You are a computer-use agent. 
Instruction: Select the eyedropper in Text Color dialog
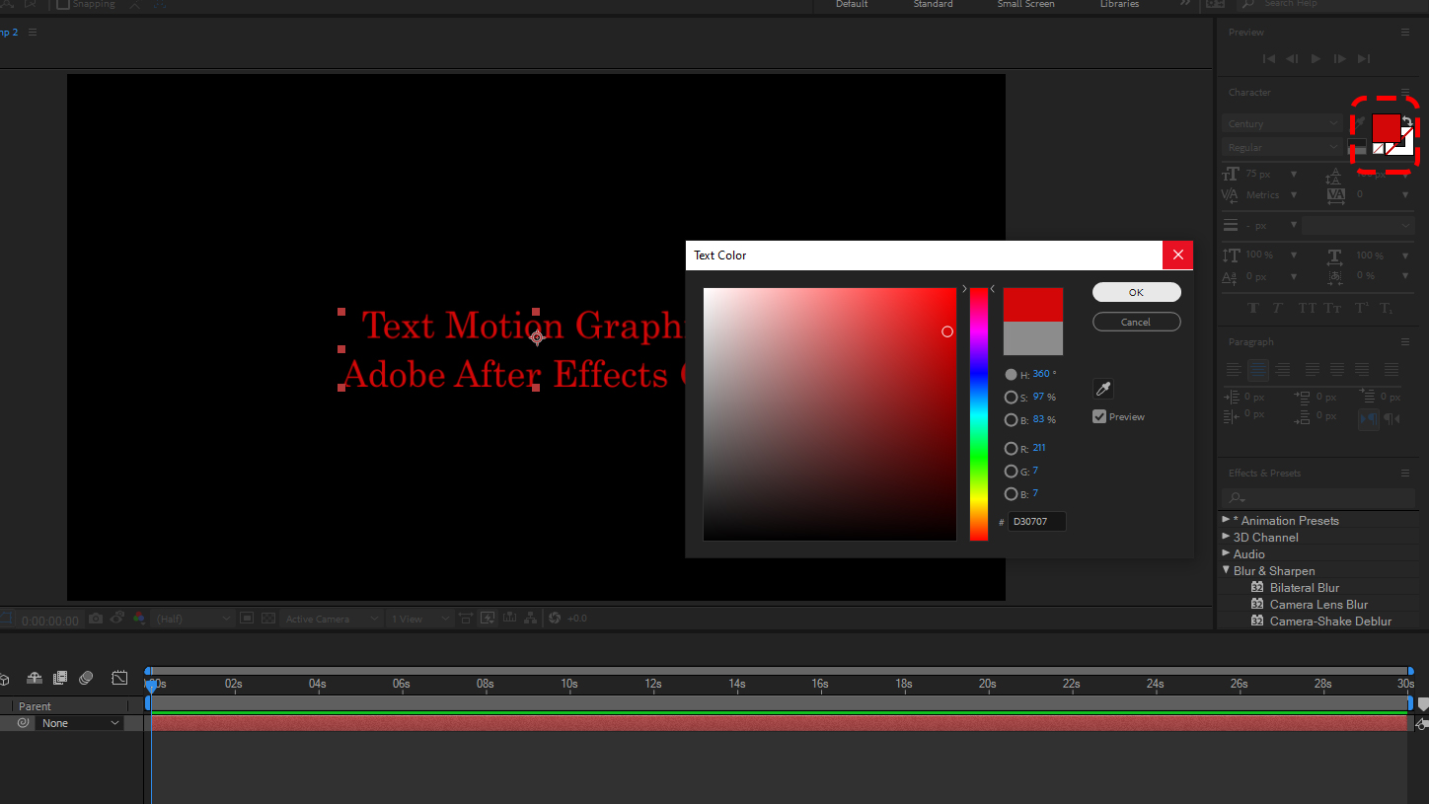1103,389
